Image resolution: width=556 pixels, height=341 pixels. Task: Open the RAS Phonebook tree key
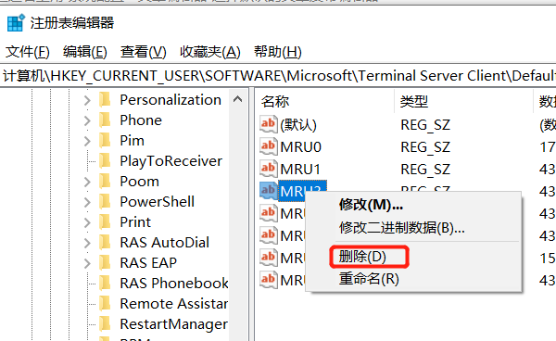point(174,284)
